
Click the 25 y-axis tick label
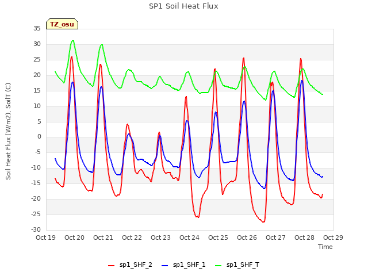[x=37, y=59]
